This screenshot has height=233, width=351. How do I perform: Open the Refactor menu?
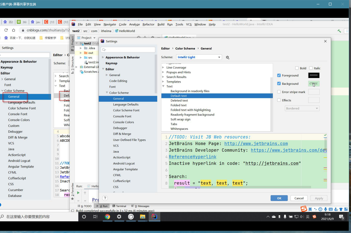pyautogui.click(x=148, y=24)
